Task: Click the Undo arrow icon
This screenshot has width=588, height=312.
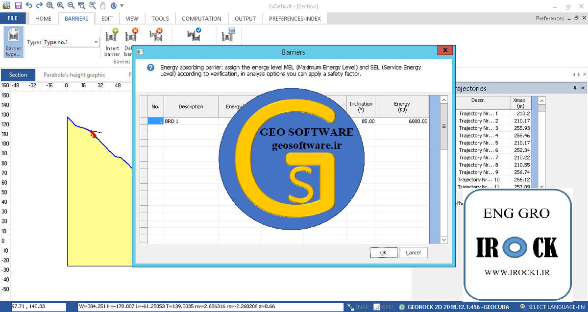Action: pyautogui.click(x=29, y=5)
